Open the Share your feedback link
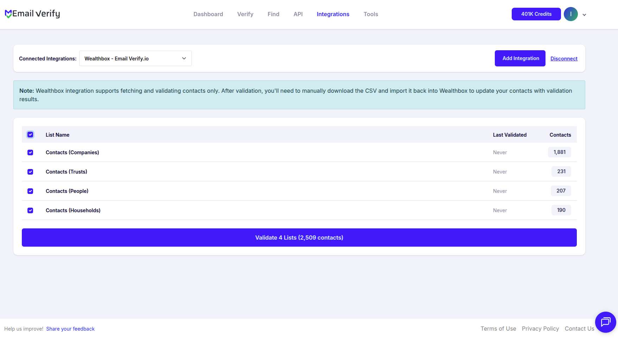Viewport: 618px width, 338px height. (70, 329)
